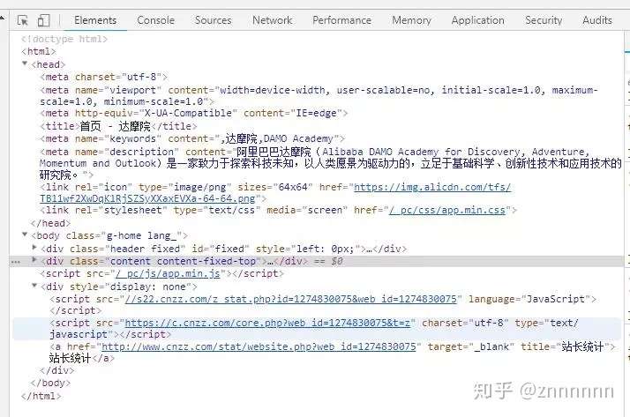Select the closing head tag row

point(50,224)
